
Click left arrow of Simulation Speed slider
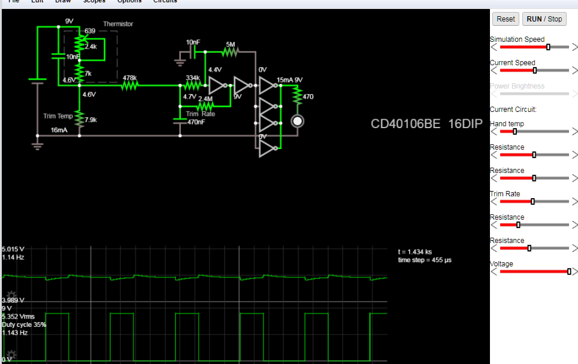click(x=494, y=47)
